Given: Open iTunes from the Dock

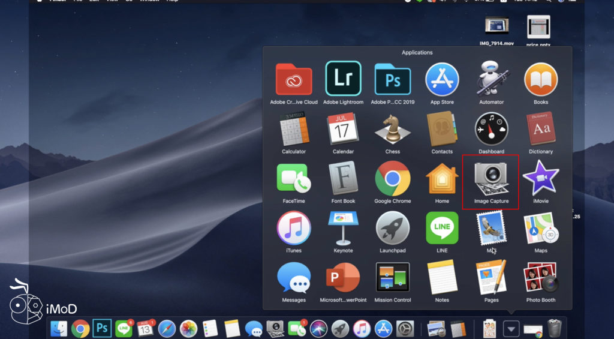Looking at the screenshot, I should click(x=362, y=328).
